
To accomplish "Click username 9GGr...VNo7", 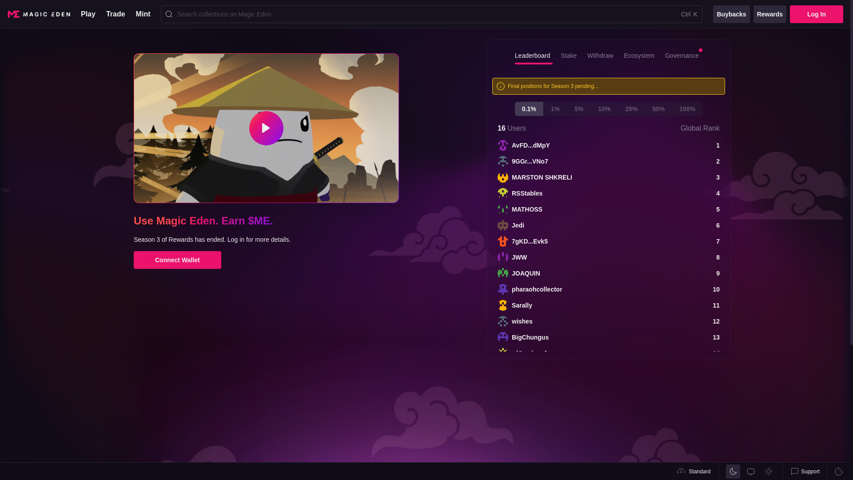I will pos(530,161).
